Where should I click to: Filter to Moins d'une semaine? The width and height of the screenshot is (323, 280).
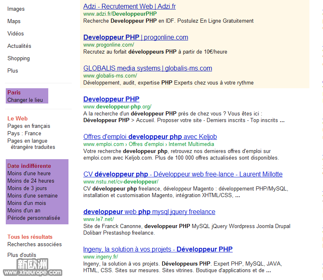pos(33,195)
